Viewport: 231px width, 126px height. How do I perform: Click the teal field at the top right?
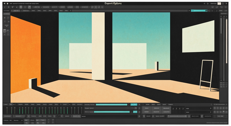coord(199,11)
